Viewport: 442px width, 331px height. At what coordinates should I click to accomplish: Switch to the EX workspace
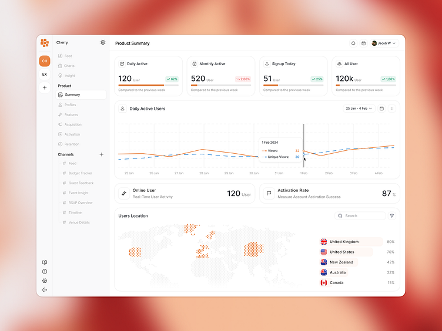[45, 75]
